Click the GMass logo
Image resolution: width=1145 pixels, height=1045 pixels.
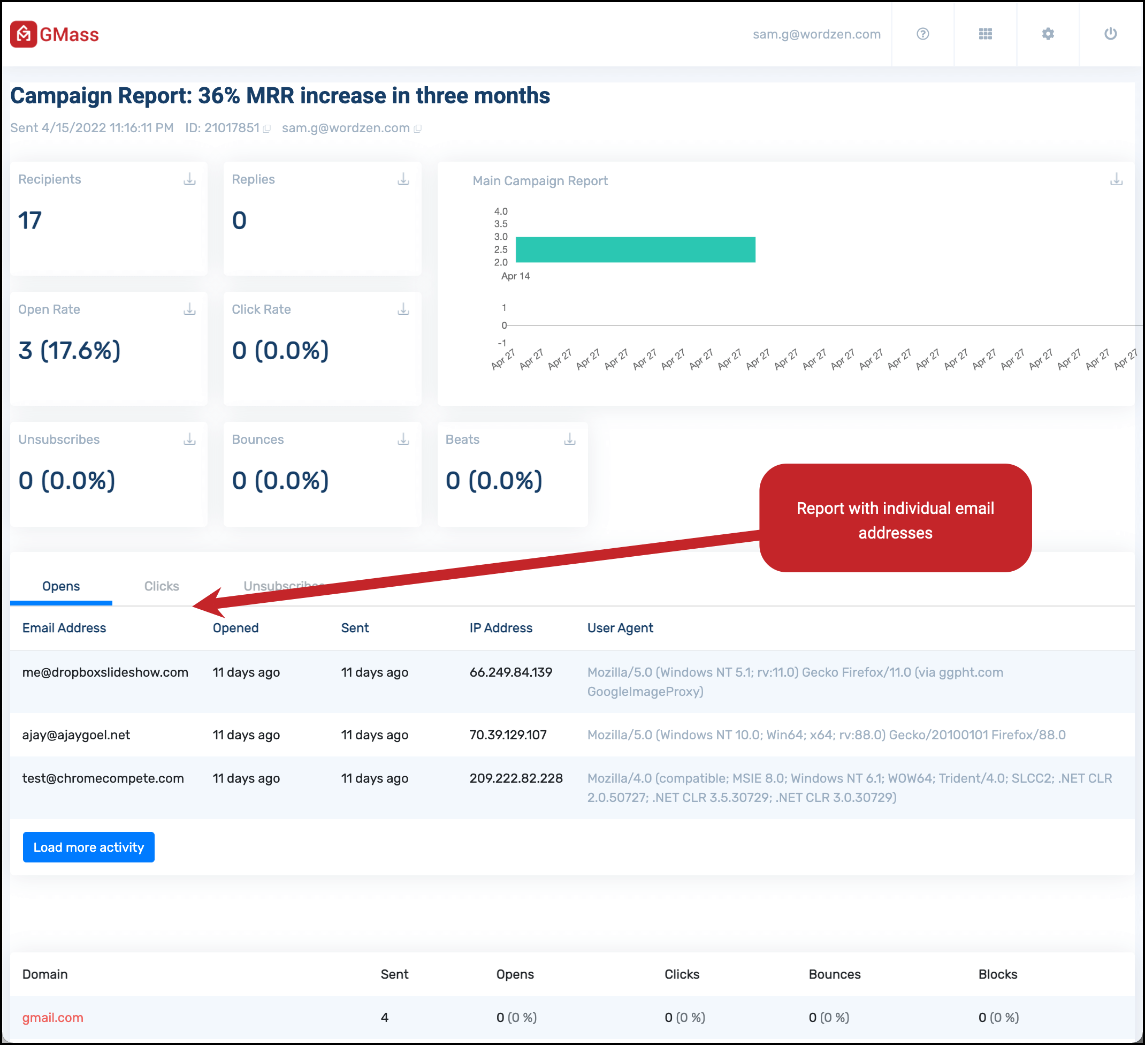tap(55, 34)
